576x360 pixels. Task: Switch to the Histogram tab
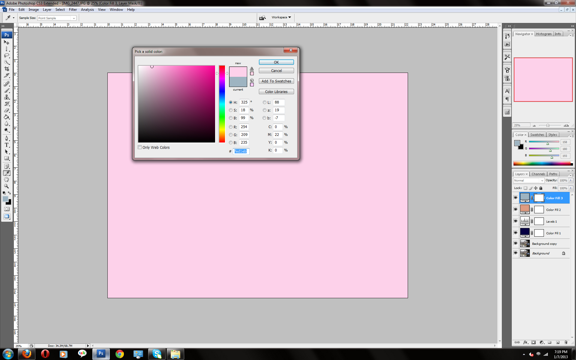pyautogui.click(x=544, y=34)
